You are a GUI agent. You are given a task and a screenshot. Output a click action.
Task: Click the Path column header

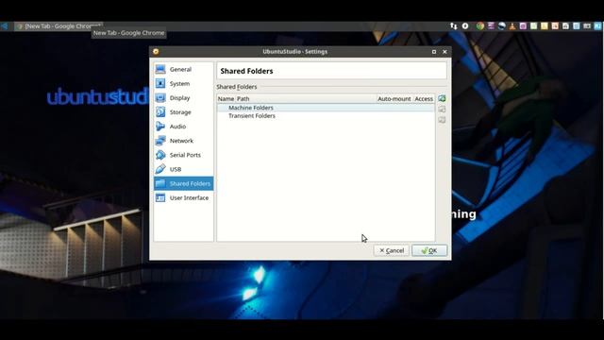click(x=306, y=98)
